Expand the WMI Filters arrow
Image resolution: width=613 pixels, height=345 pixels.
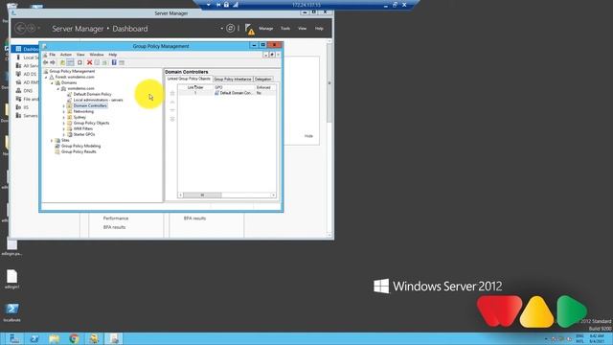(x=64, y=128)
